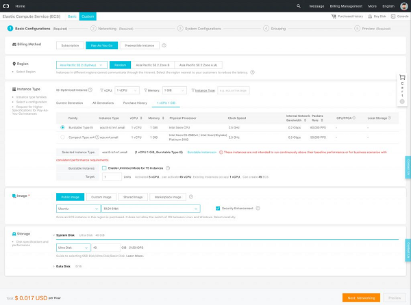Click the IO-Optimized Instance help icon

tap(90, 90)
